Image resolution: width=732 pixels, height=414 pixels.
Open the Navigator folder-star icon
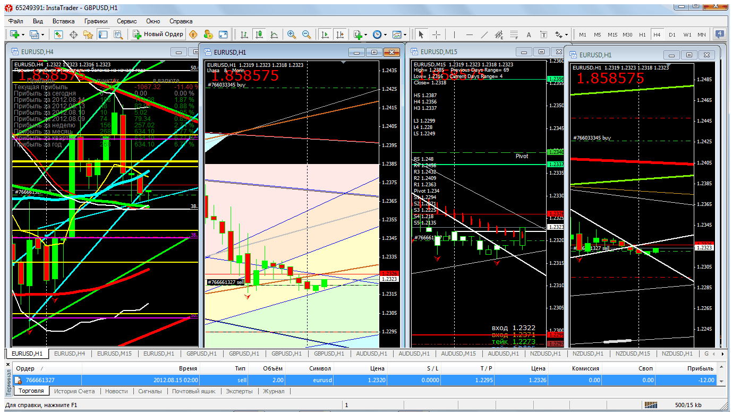click(88, 34)
